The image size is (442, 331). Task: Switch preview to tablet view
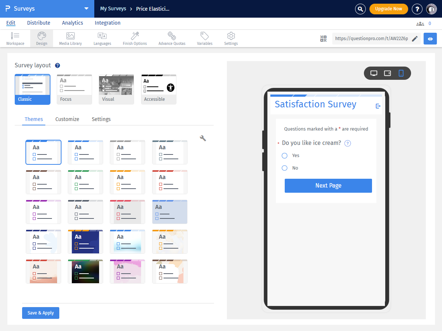tap(387, 73)
